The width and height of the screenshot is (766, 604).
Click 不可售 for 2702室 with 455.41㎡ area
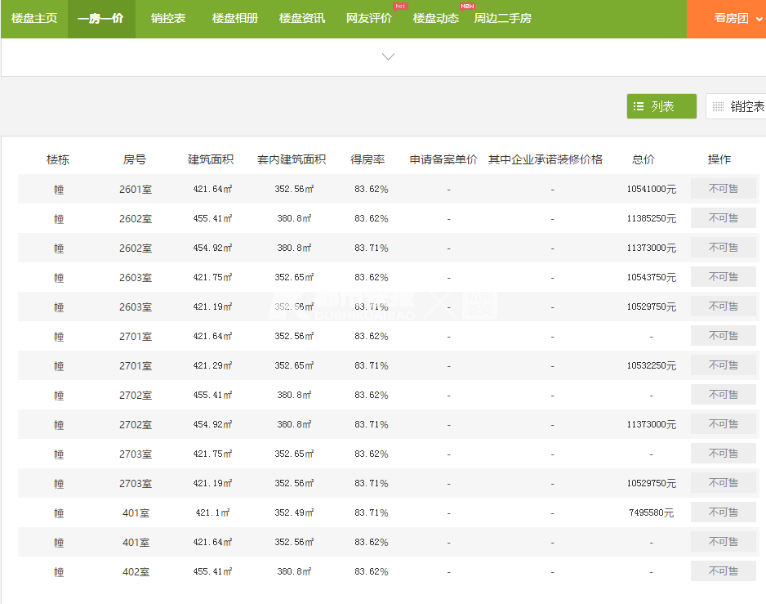click(x=724, y=395)
